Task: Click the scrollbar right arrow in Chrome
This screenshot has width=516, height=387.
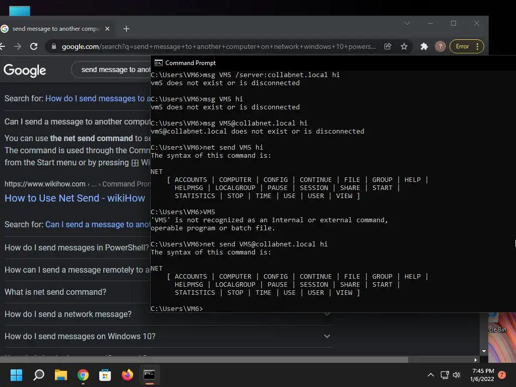Action: click(476, 360)
